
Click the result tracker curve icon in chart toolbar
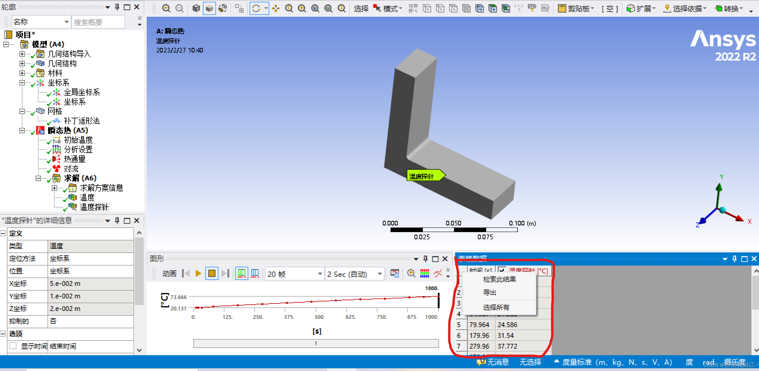pos(438,273)
